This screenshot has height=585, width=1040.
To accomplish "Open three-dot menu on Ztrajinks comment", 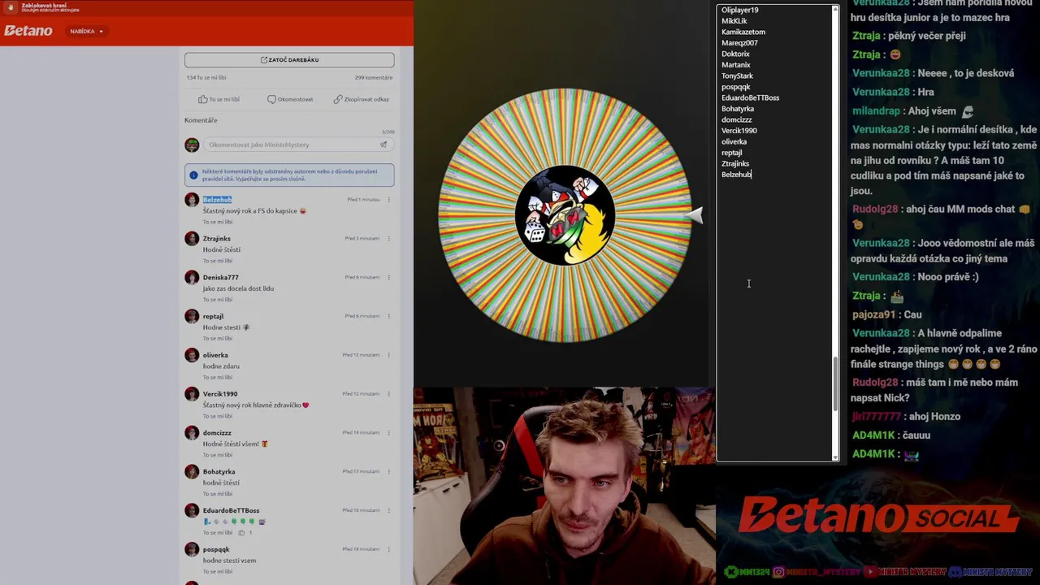I will 388,239.
